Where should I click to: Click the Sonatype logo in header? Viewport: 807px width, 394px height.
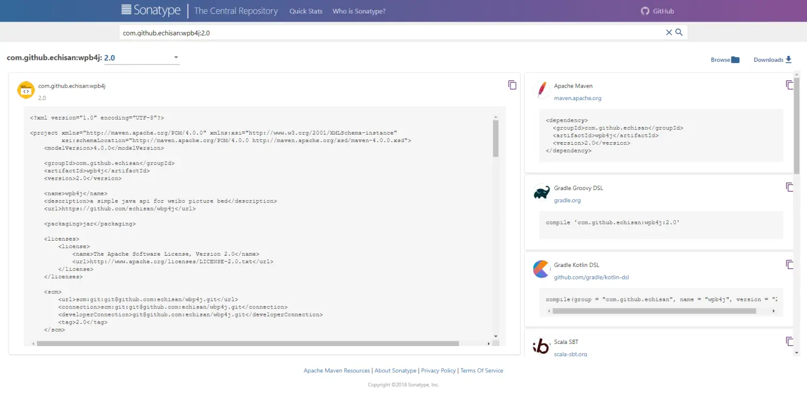pos(152,10)
